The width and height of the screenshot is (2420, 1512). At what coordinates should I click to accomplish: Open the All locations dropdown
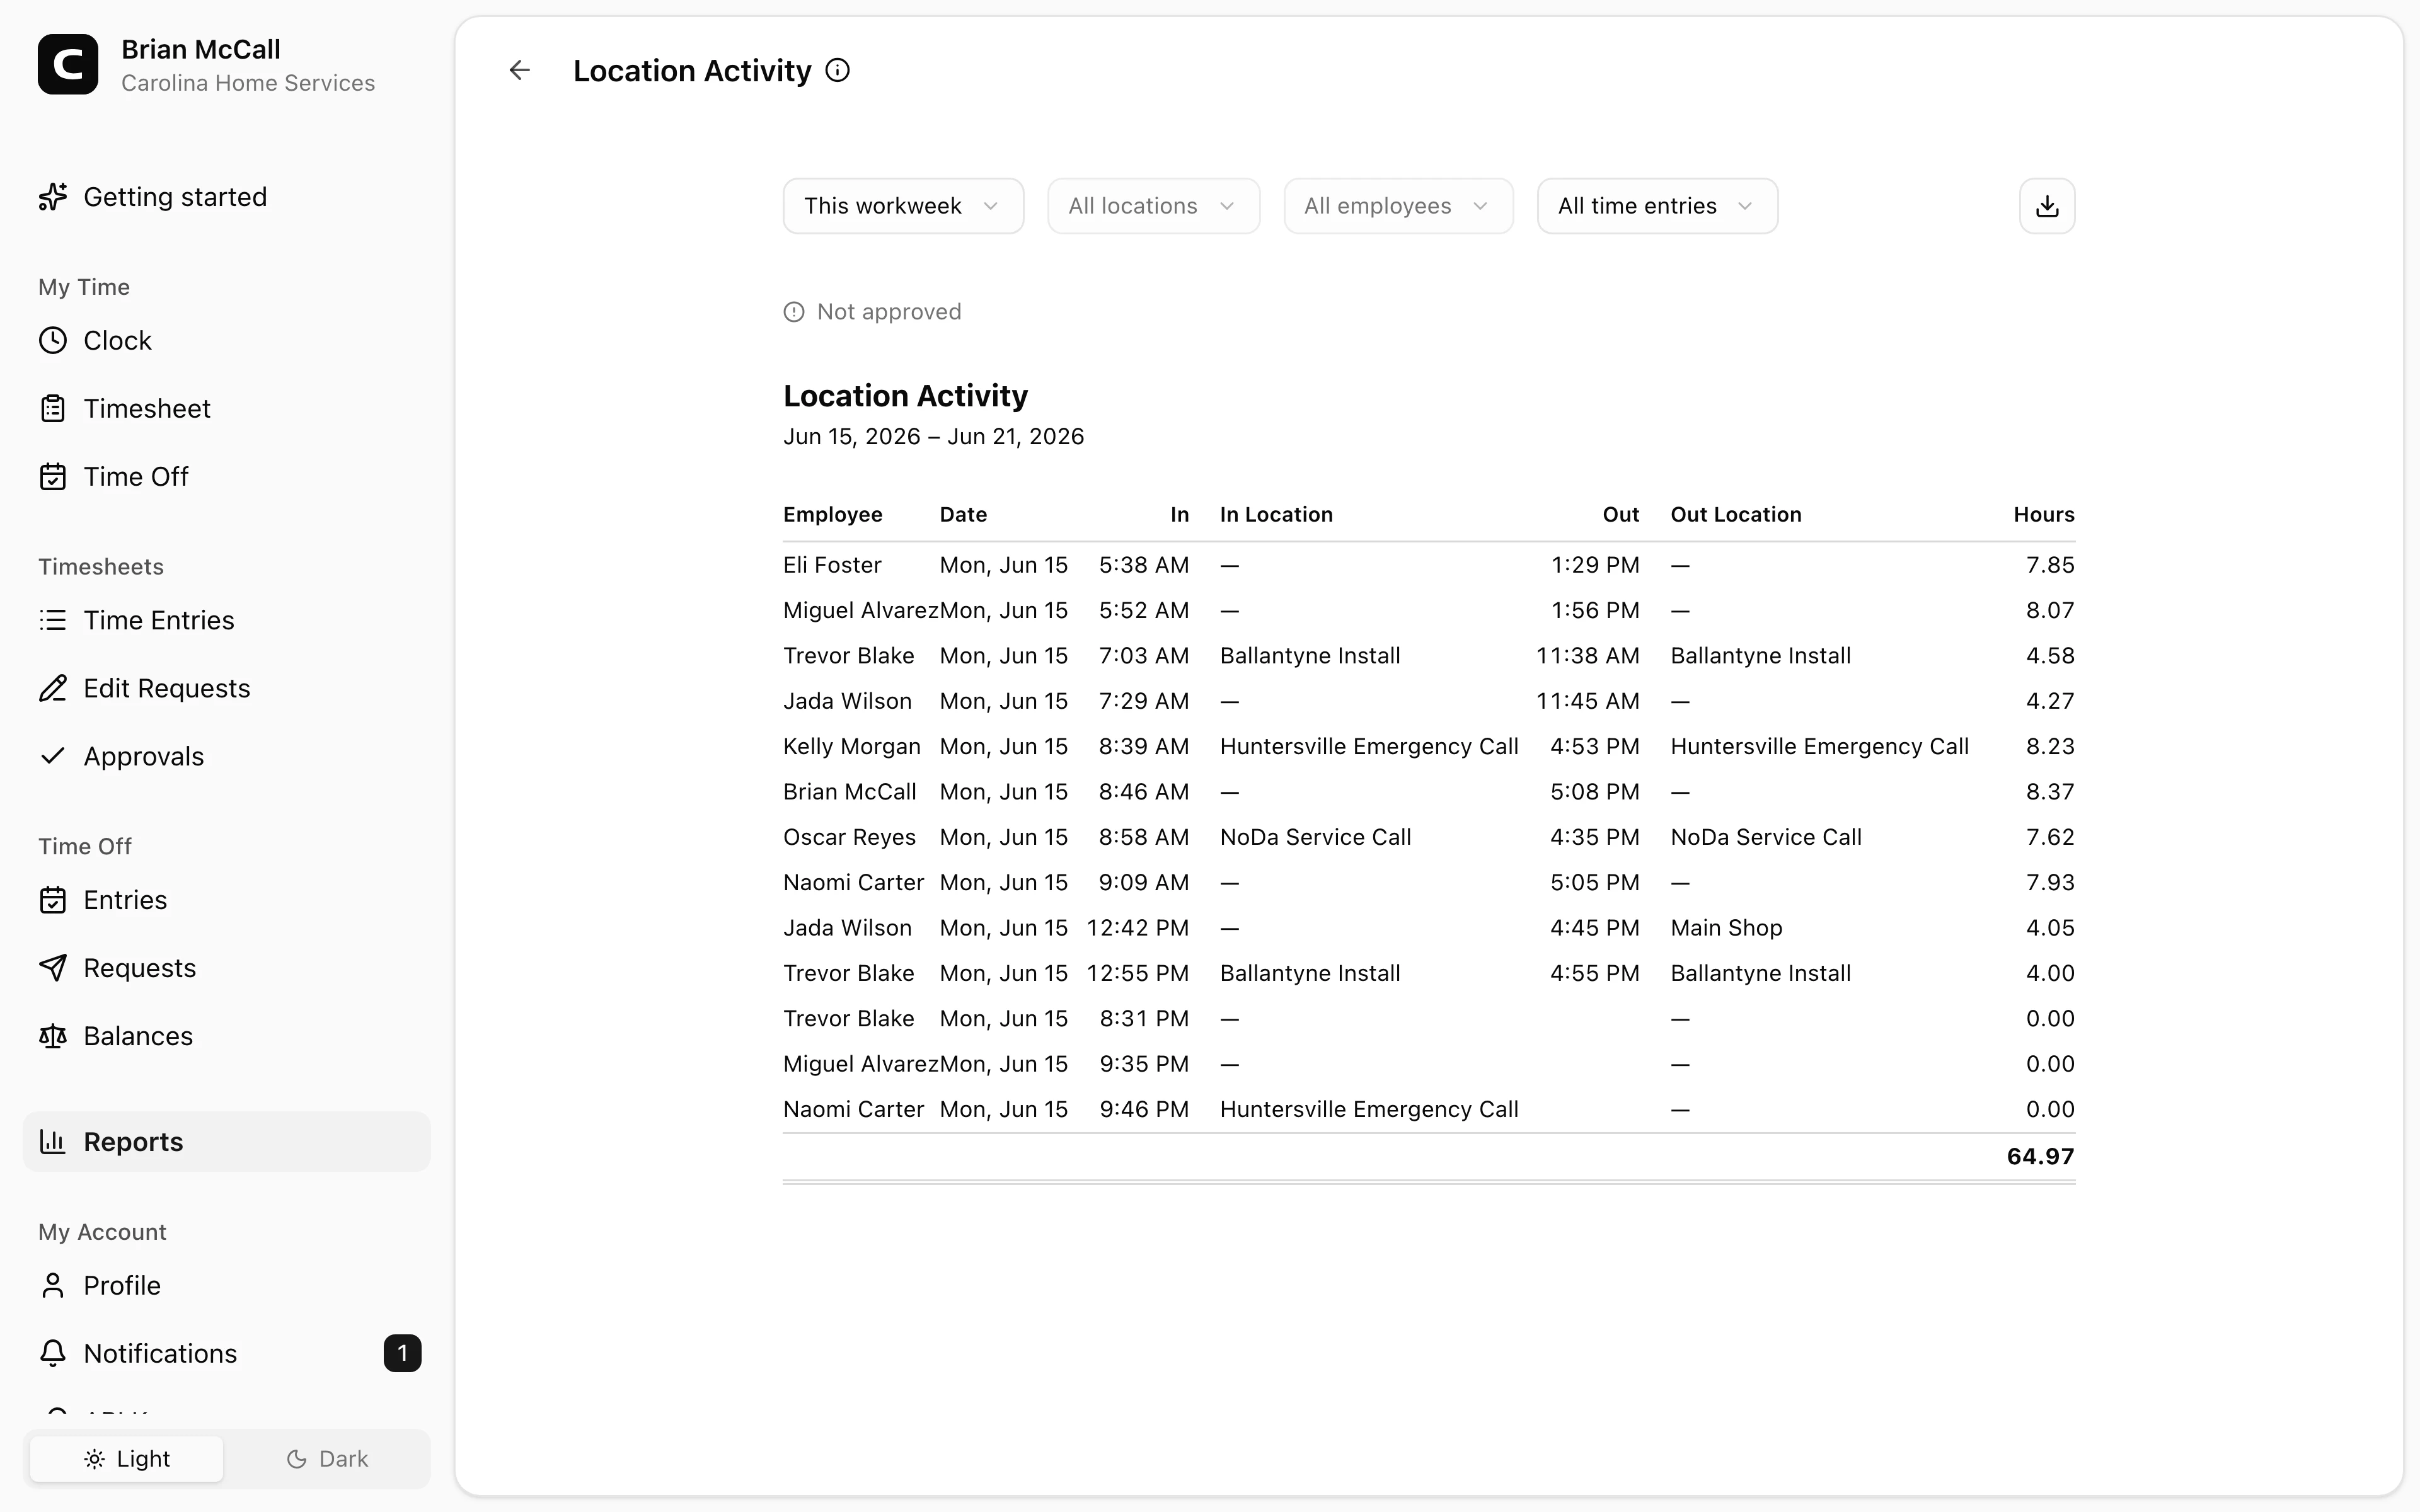coord(1153,206)
